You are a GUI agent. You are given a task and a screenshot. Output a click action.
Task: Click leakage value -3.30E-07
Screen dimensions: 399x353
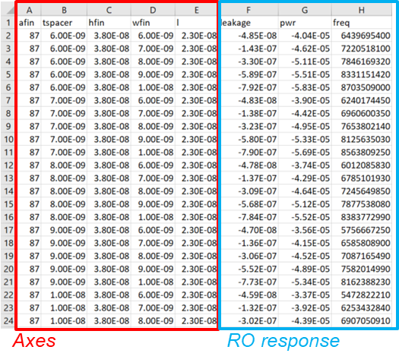click(x=249, y=61)
